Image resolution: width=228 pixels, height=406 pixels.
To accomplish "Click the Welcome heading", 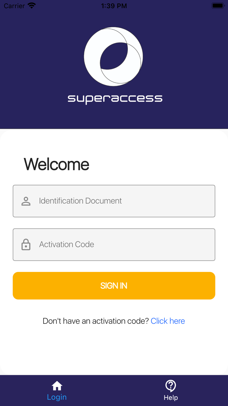I will click(x=56, y=164).
